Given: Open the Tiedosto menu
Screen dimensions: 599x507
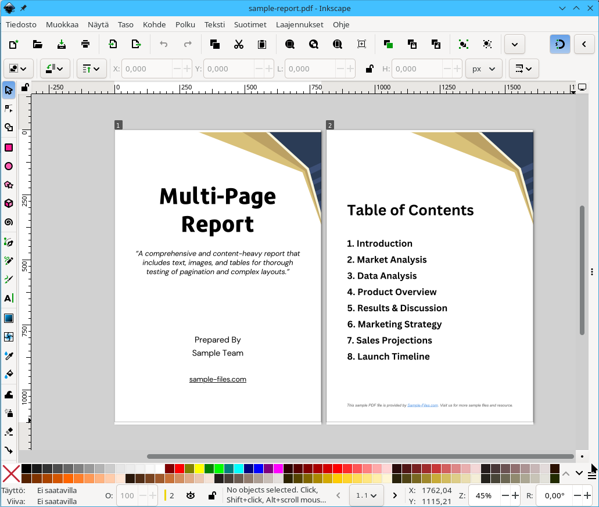Looking at the screenshot, I should click(21, 24).
